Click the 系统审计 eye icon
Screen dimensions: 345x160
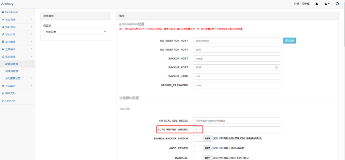(3, 86)
